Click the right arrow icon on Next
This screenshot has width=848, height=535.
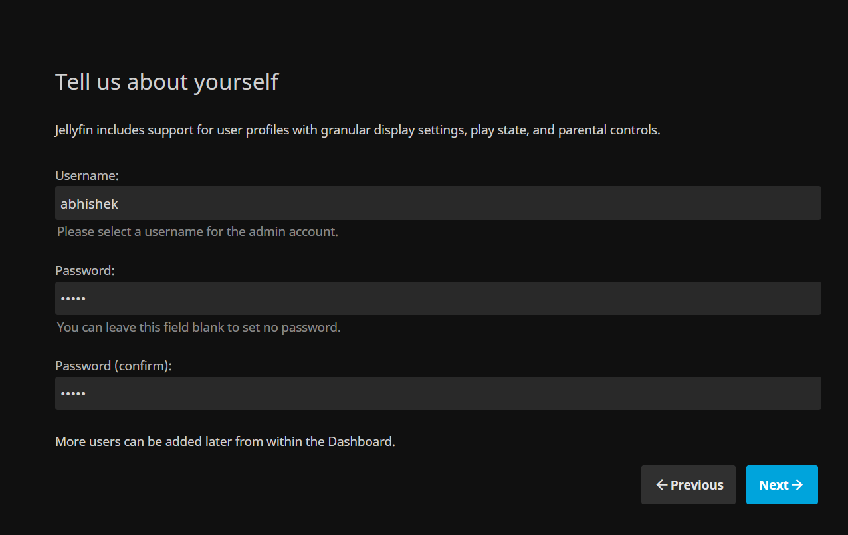click(x=797, y=485)
